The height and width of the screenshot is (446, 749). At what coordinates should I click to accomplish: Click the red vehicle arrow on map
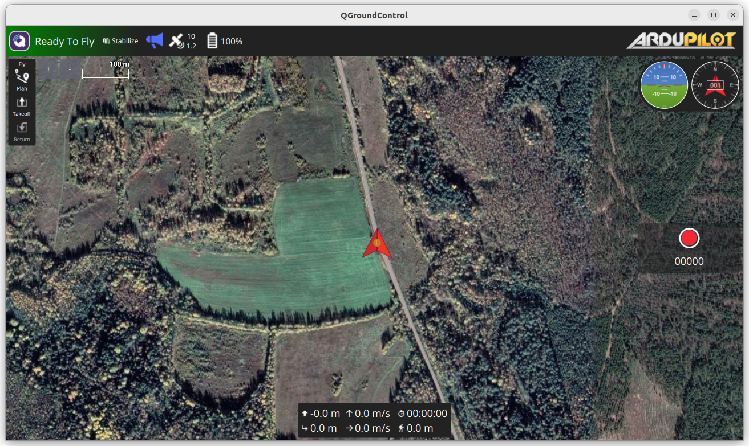point(376,245)
